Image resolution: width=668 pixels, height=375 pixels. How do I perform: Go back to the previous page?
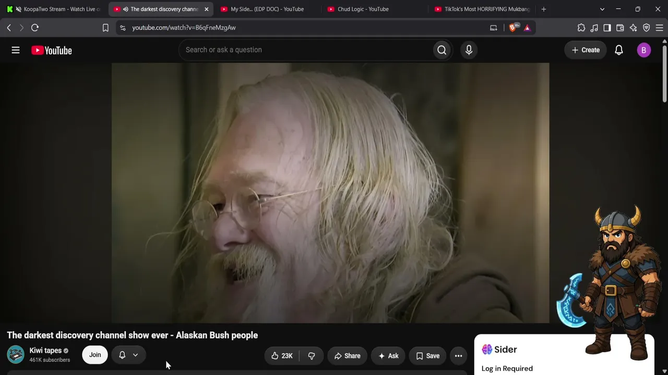(x=9, y=28)
